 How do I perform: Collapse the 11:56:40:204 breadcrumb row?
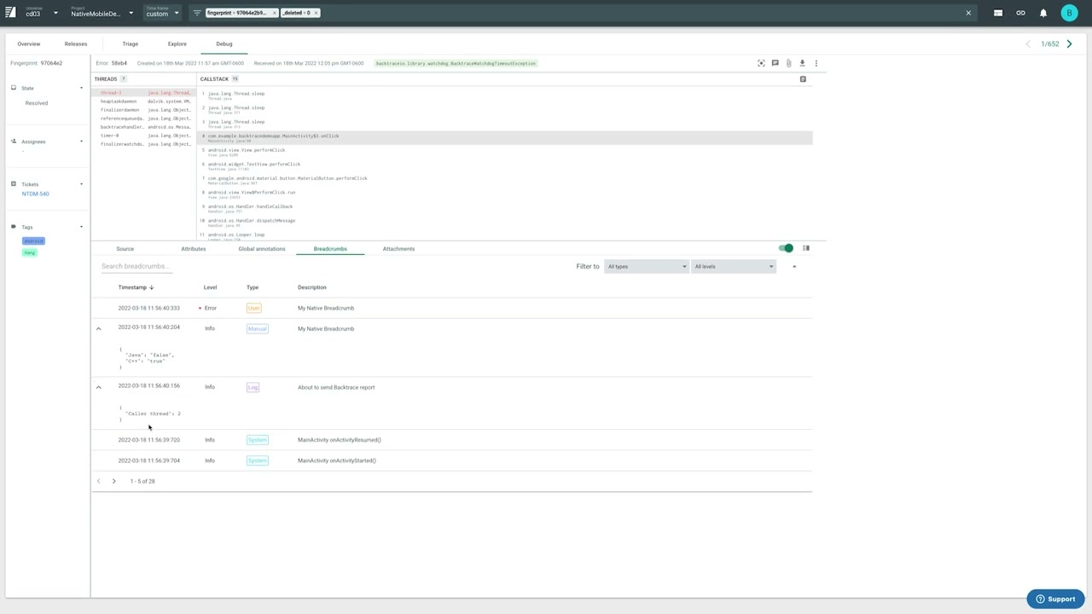coord(98,328)
